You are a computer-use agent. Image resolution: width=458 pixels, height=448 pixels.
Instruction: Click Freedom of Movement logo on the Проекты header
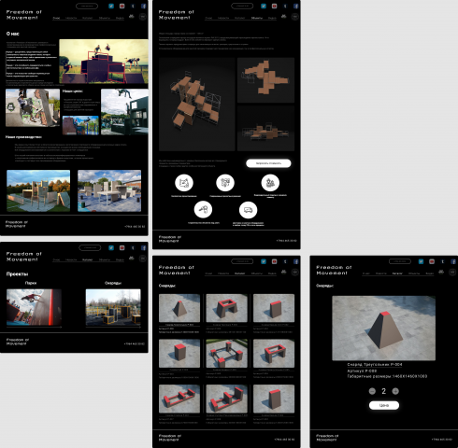click(x=24, y=257)
